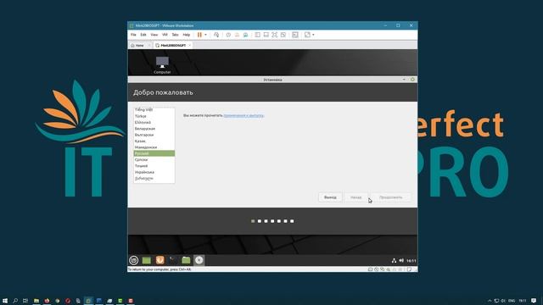Open the Mint network tray icon
The image size is (543, 305).
[x=394, y=260]
